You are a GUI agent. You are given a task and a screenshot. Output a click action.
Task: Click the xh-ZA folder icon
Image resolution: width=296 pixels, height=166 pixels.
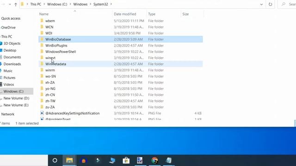point(42,83)
